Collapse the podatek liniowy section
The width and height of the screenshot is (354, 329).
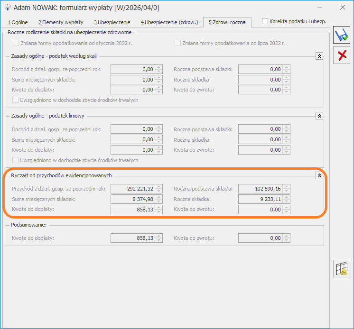[x=319, y=116]
